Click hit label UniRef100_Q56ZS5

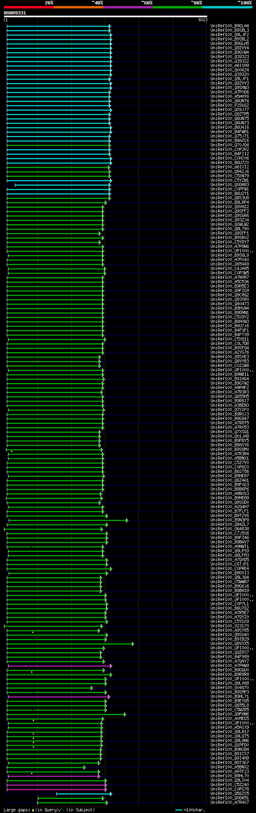pyautogui.click(x=230, y=794)
